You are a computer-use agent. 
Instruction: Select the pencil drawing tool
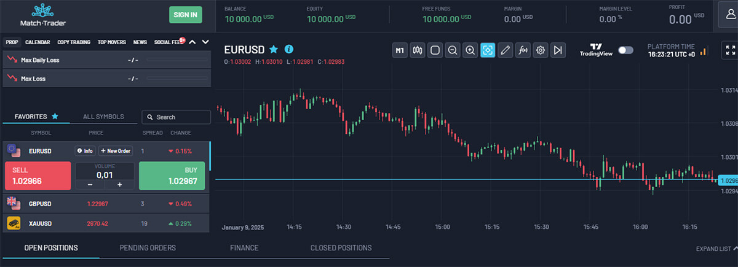[x=506, y=50]
